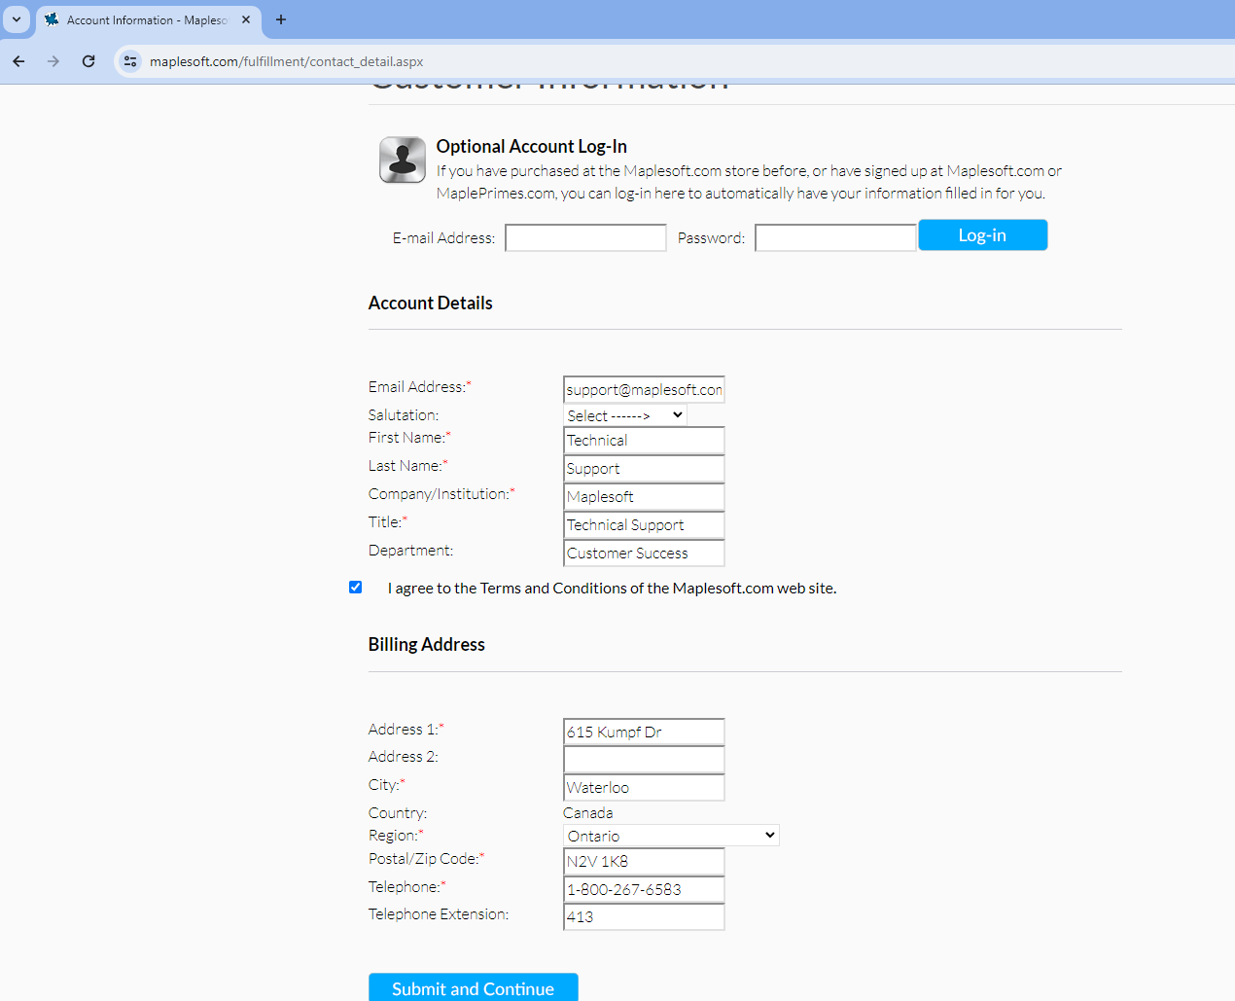Open the Region dropdown showing Ontario

[671, 836]
